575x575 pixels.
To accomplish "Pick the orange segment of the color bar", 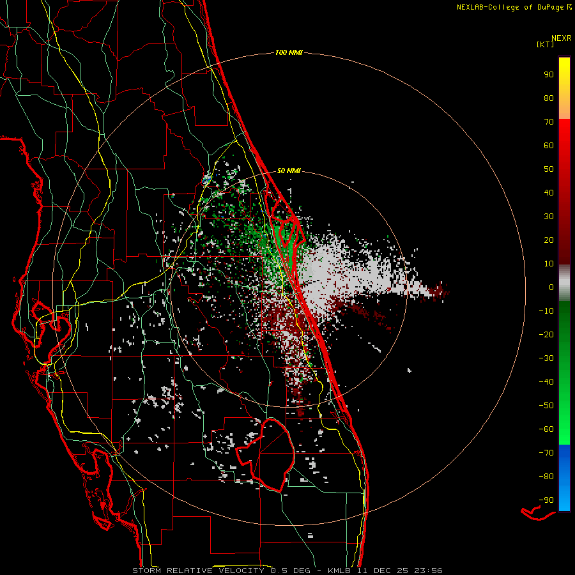I will pyautogui.click(x=564, y=106).
